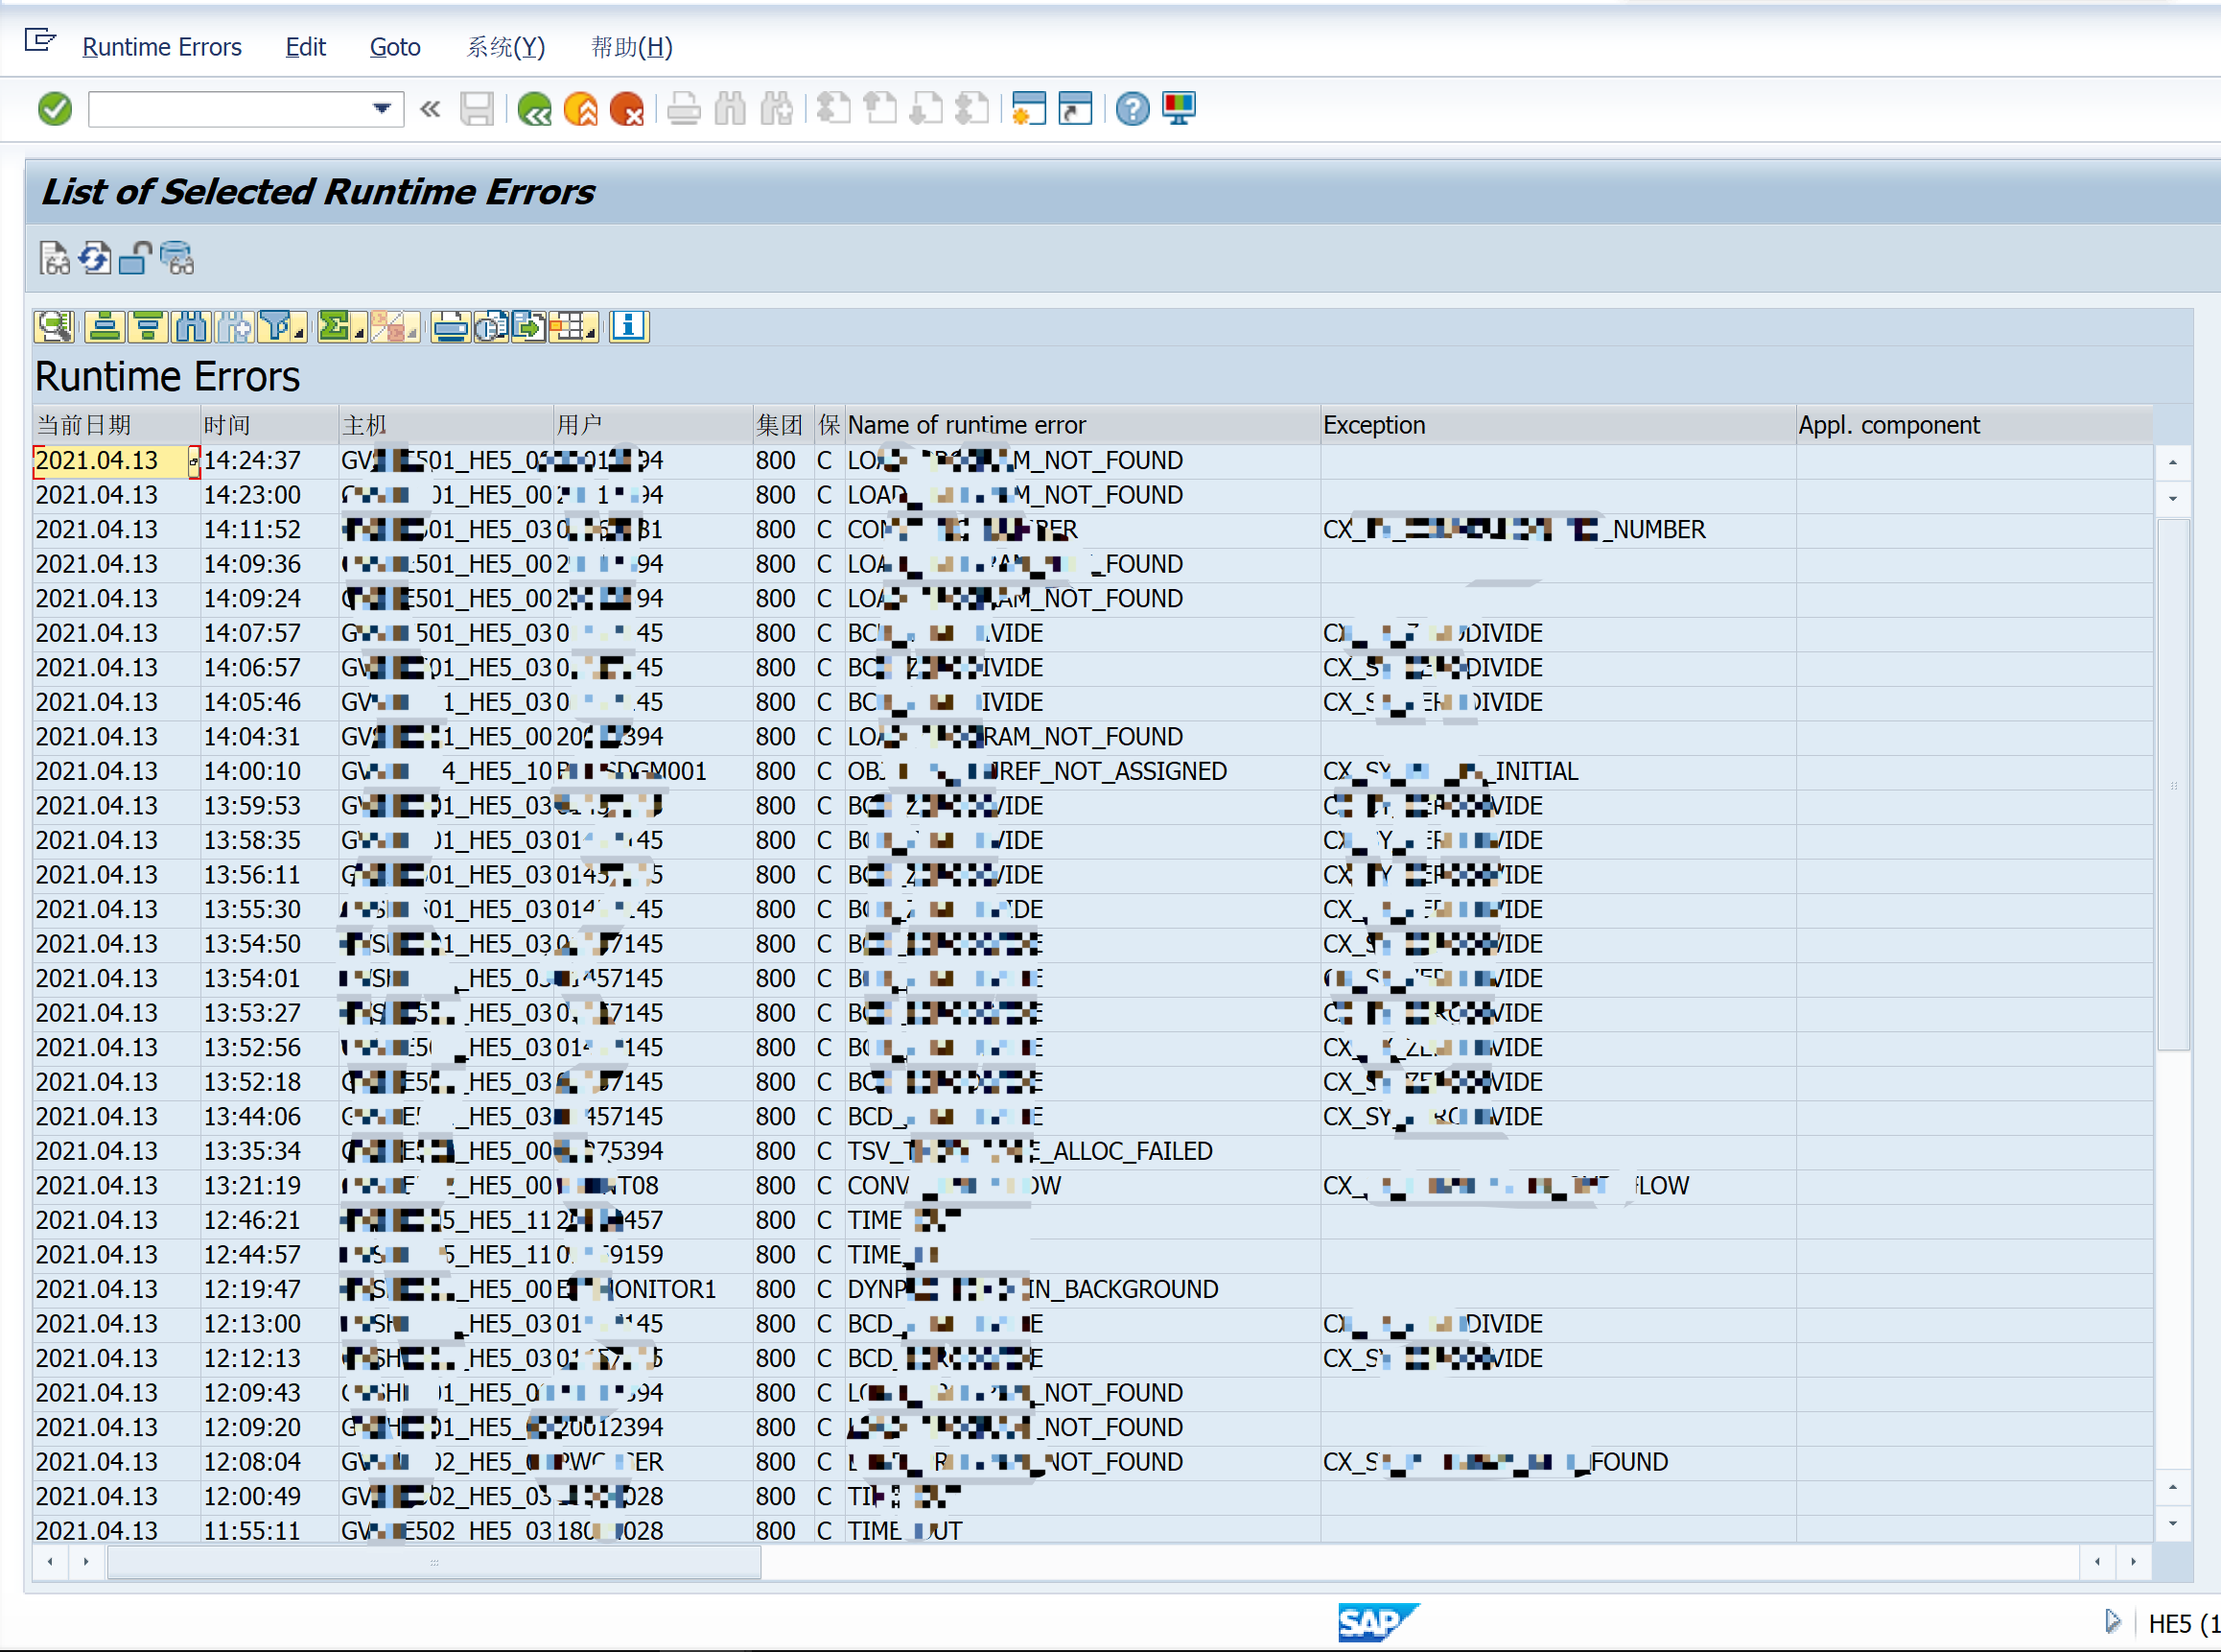Screen dimensions: 2221x1652
Task: Expand the Set Filter dropdown arrow
Action: coord(298,333)
